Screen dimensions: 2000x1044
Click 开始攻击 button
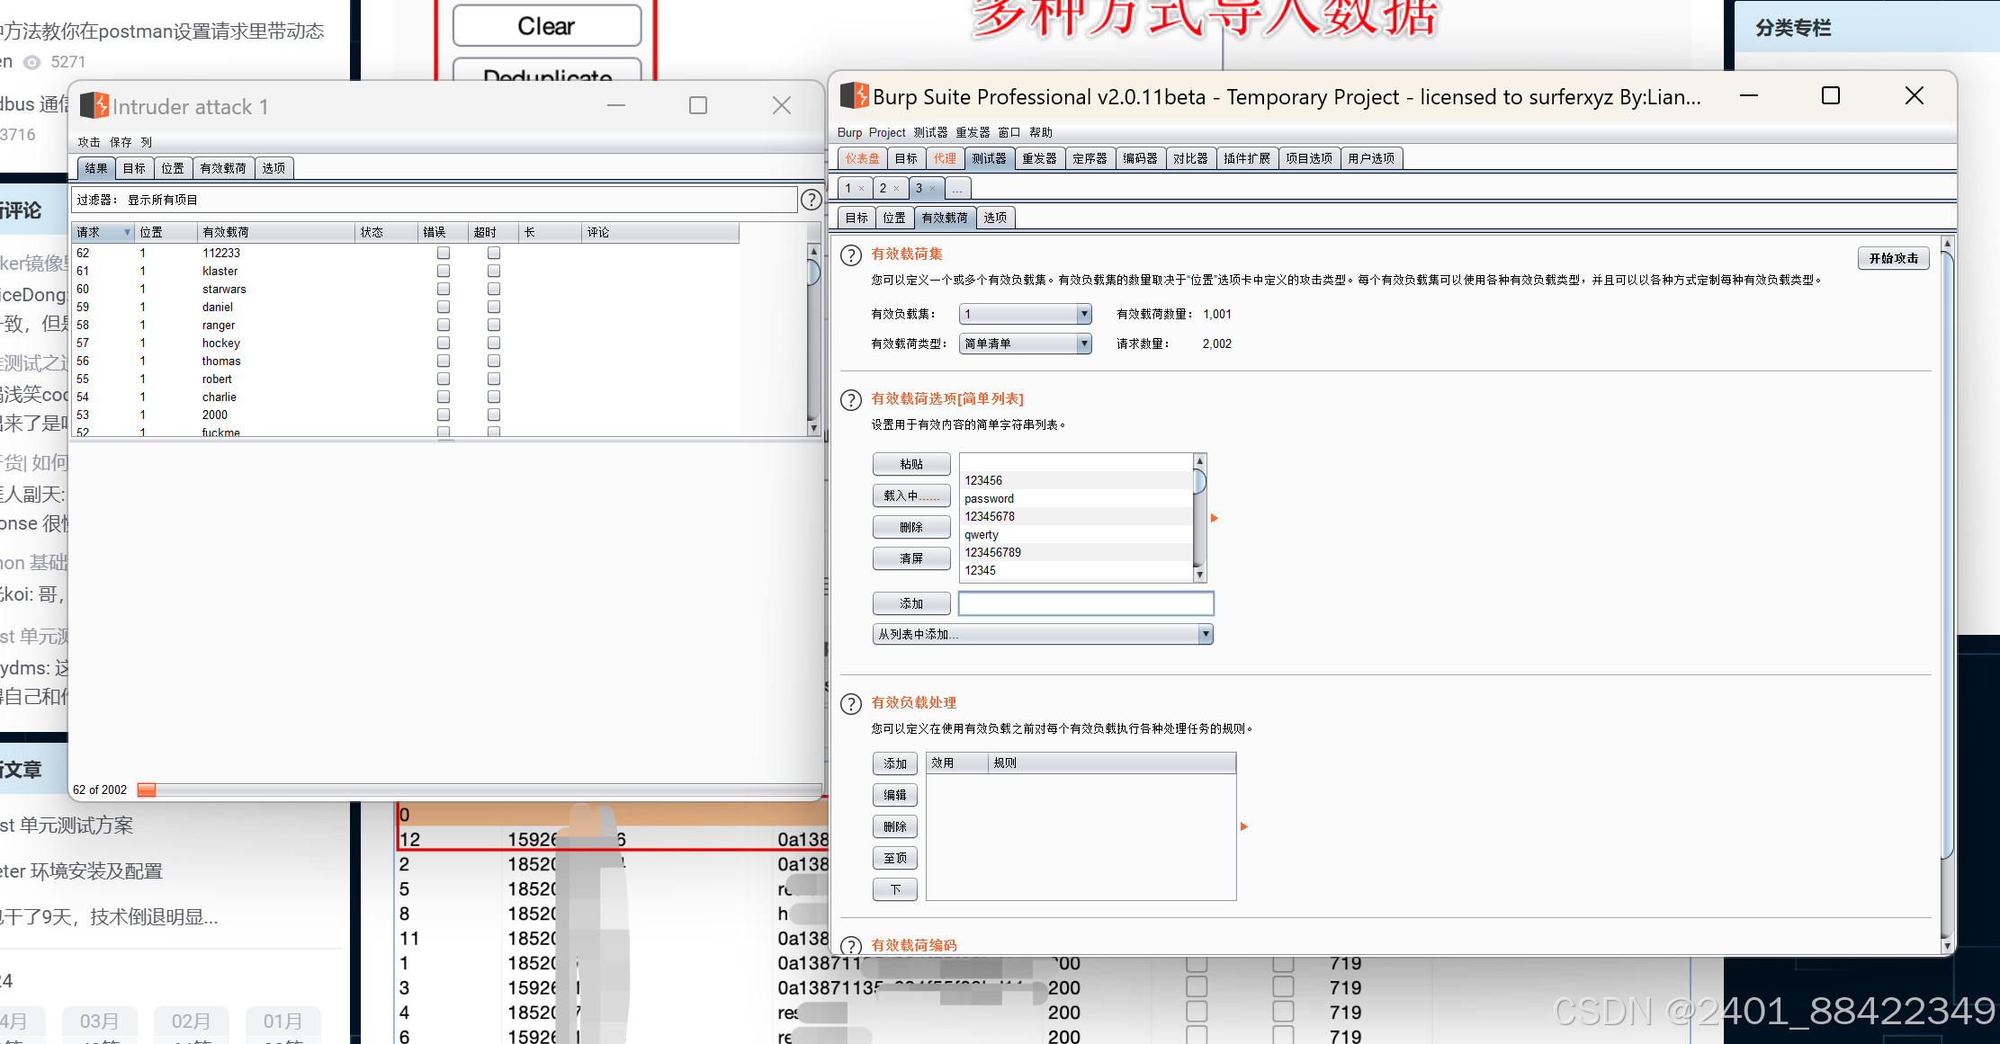(1893, 258)
